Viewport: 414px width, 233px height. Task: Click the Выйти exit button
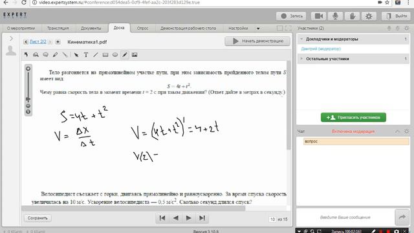[x=397, y=16]
